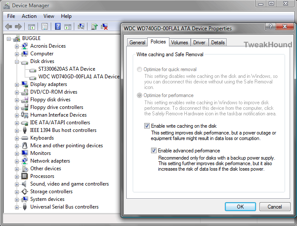Viewport: 297px width, 226px height.
Task: Click the Back arrow toolbar icon
Action: click(9, 27)
